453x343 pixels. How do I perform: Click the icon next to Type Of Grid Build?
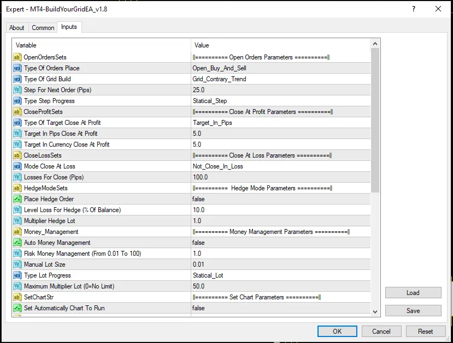coord(17,79)
